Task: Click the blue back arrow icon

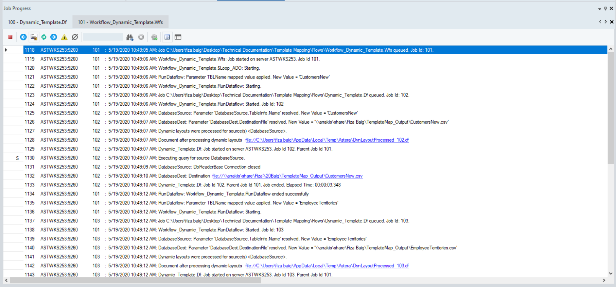Action: (x=23, y=37)
